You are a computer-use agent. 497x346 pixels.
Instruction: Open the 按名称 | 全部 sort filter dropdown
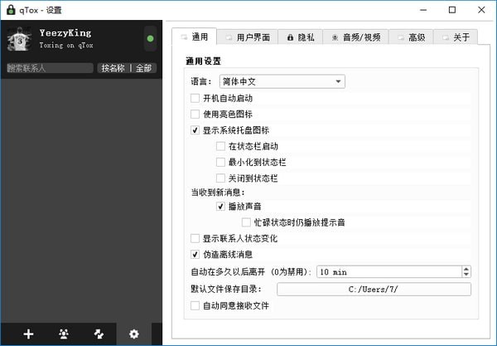tap(127, 68)
